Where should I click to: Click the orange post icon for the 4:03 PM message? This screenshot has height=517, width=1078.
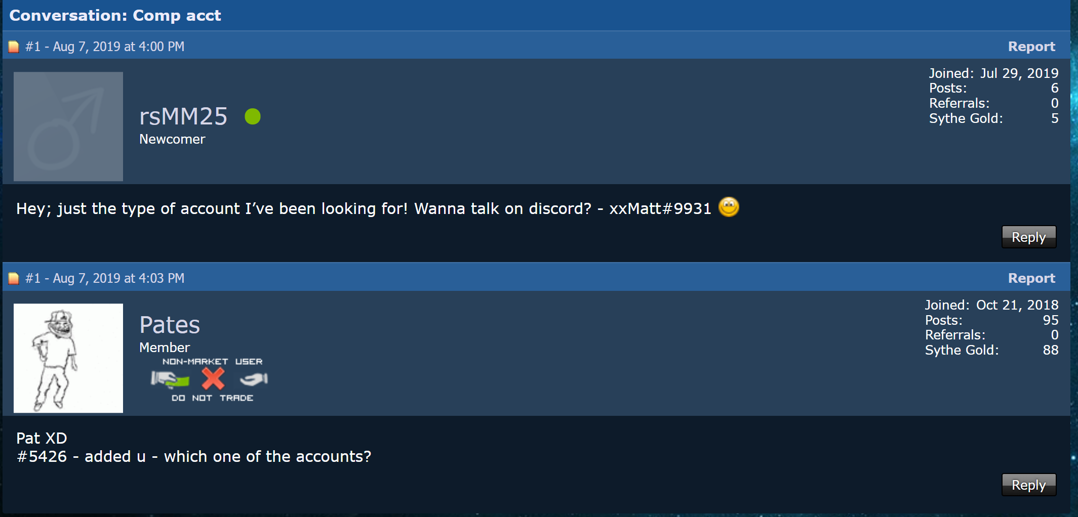[14, 278]
